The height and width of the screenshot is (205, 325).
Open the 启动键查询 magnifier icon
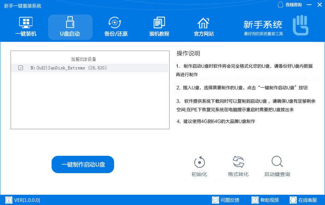pos(277,161)
